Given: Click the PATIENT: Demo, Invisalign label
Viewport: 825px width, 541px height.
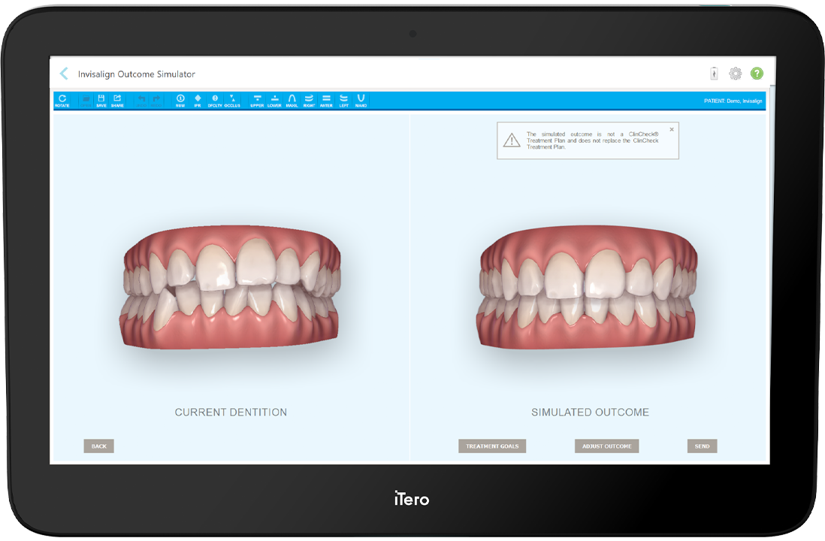Looking at the screenshot, I should click(x=733, y=101).
